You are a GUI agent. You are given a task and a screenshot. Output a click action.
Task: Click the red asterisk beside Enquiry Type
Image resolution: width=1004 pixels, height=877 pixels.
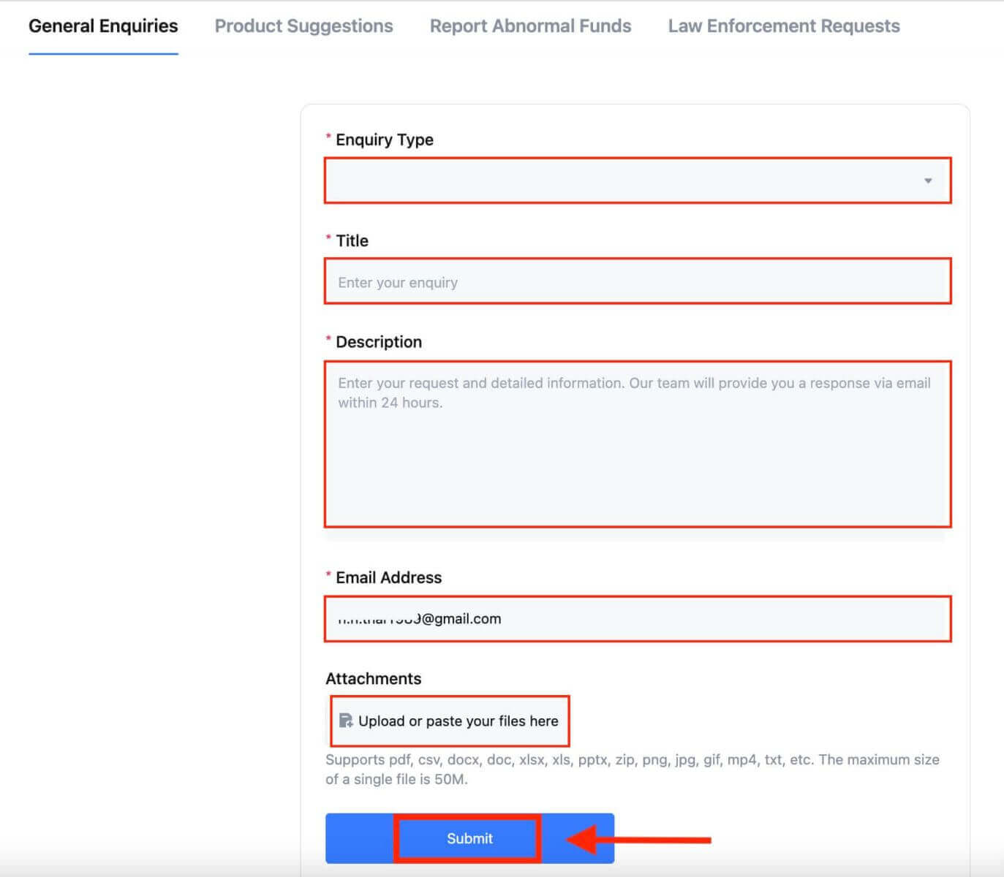click(x=328, y=137)
